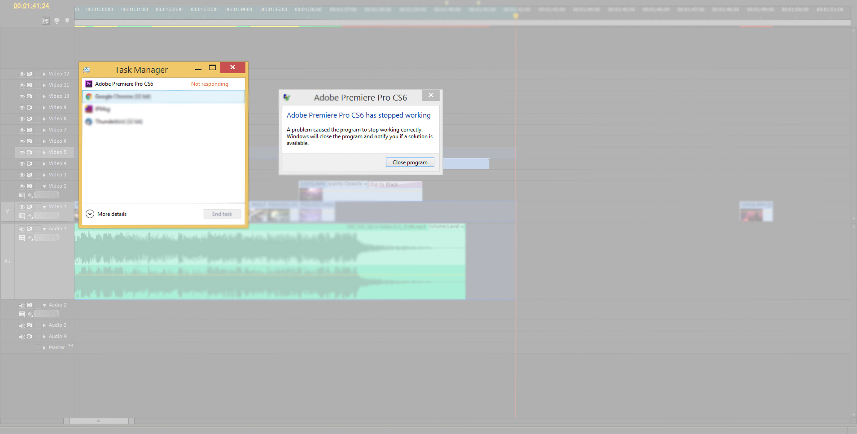Toggle sync lock icon on Audio 1
This screenshot has width=857, height=434.
30,228
